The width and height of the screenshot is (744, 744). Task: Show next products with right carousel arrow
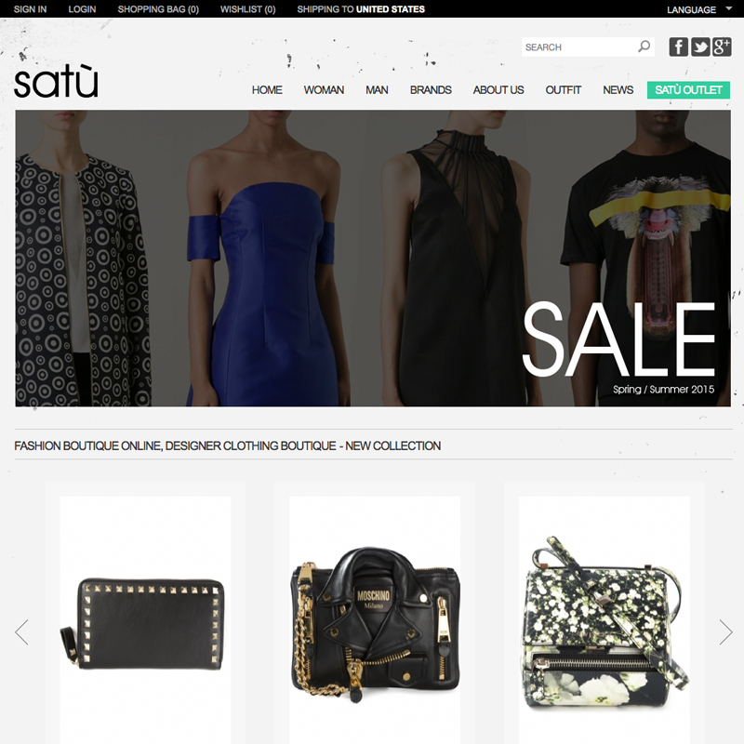(726, 632)
